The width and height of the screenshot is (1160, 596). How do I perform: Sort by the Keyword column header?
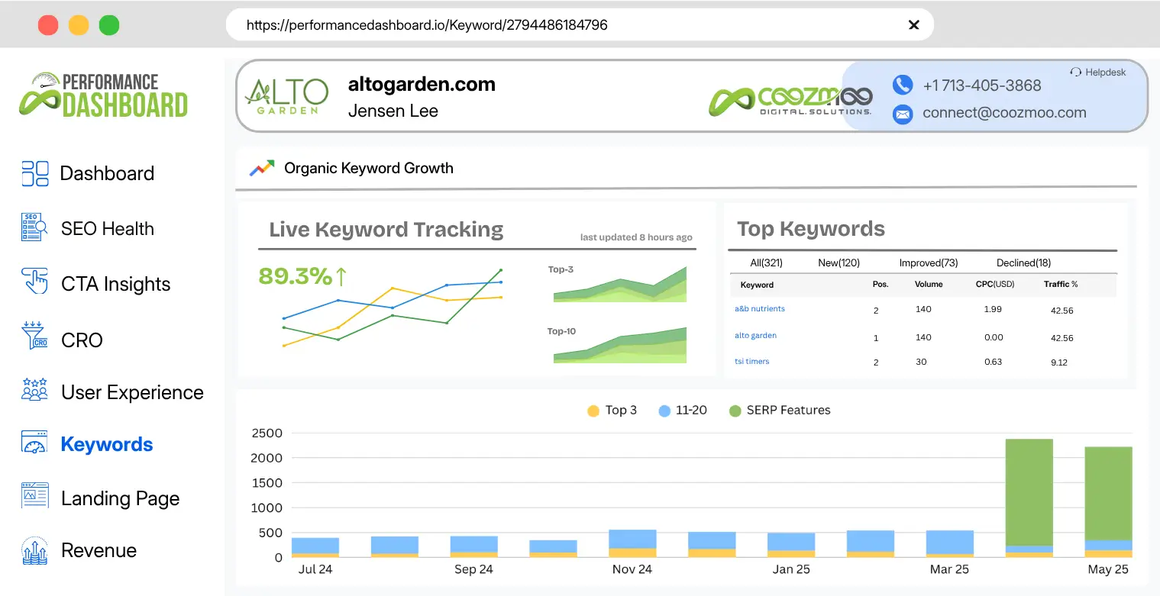[x=757, y=285]
